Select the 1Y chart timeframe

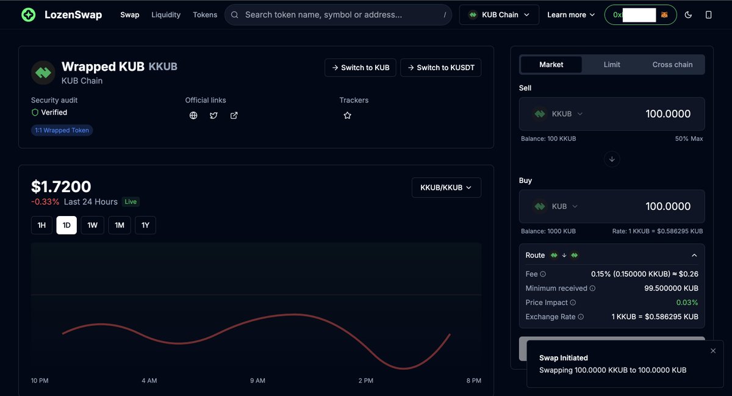pyautogui.click(x=145, y=225)
